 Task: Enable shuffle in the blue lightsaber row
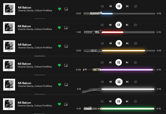(102, 6)
